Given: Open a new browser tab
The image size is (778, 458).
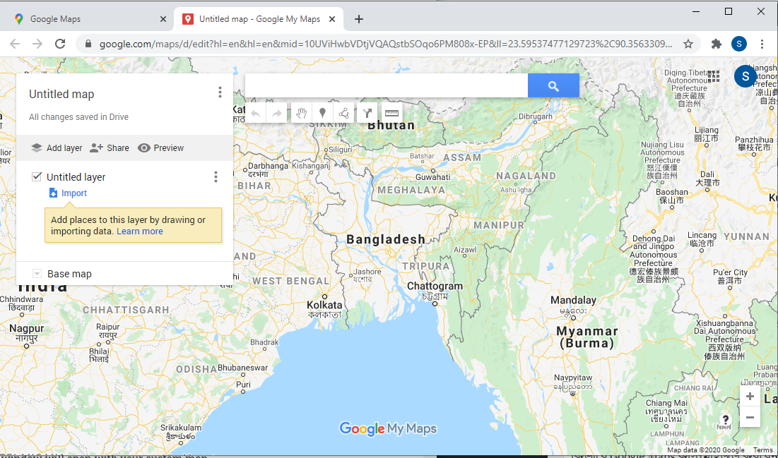Looking at the screenshot, I should [359, 19].
